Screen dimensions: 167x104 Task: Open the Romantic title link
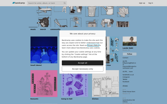pyautogui.click(x=35, y=99)
